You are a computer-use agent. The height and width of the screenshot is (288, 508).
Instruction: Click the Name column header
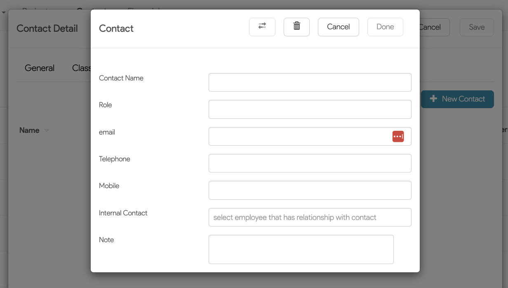[29, 130]
